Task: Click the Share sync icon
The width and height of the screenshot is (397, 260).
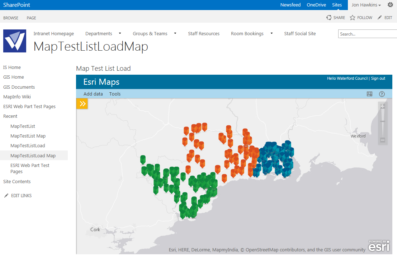Action: [329, 18]
